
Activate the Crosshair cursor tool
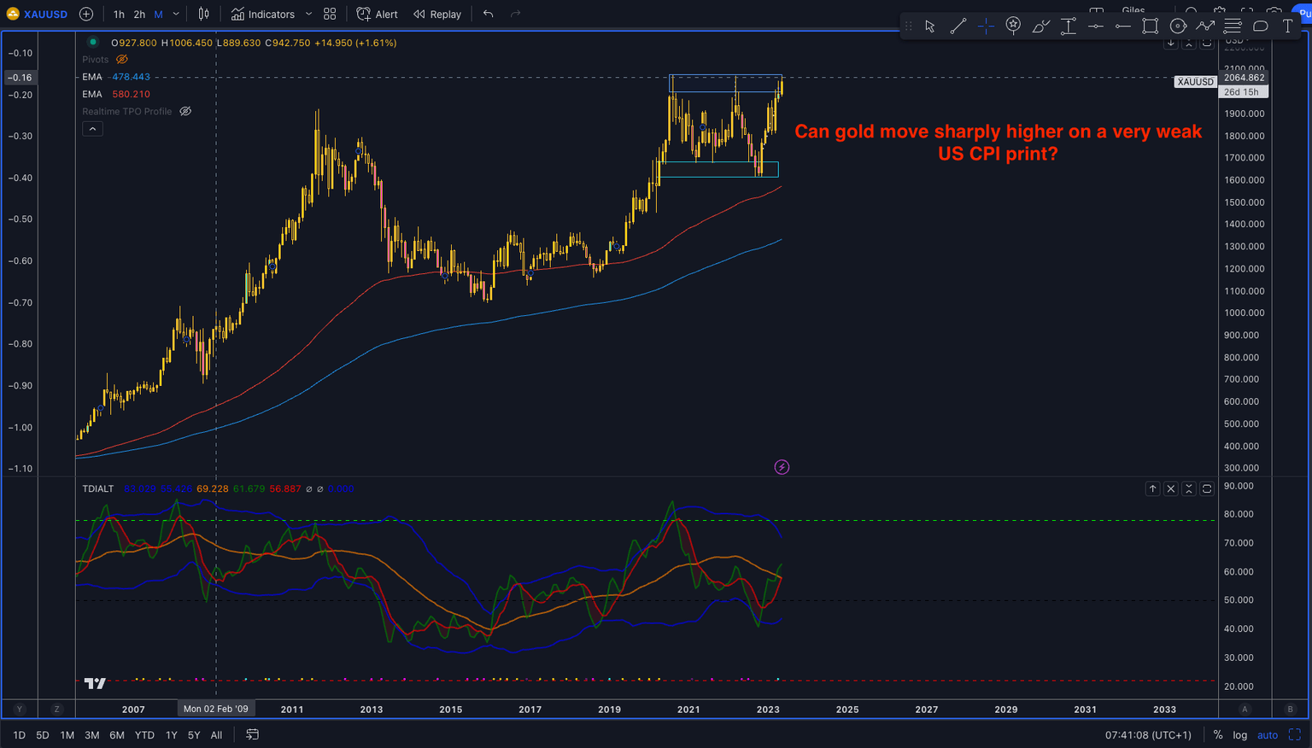[x=986, y=26]
